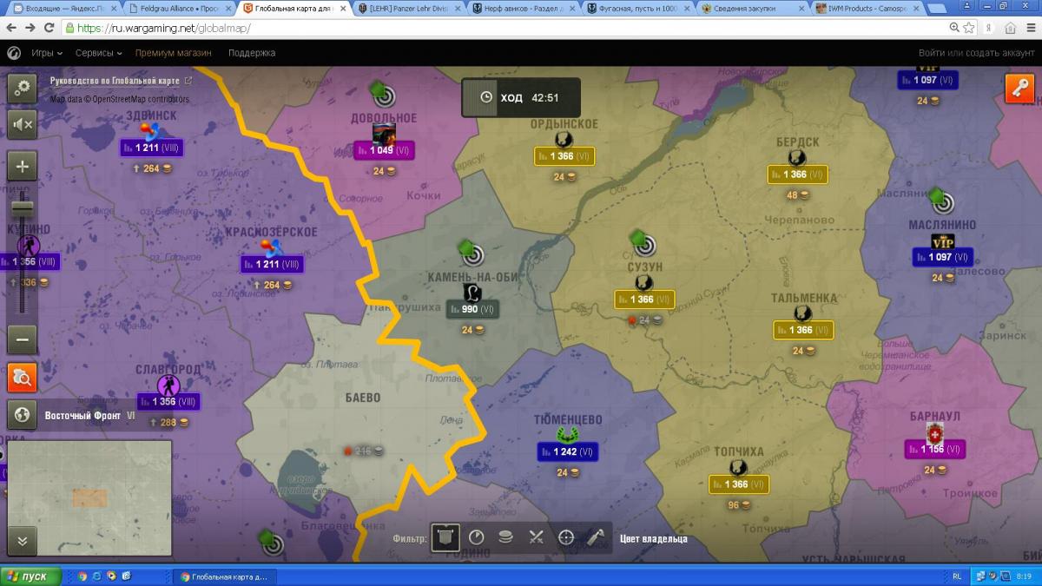Switch to Нерф авиков browser tab
The image size is (1042, 586).
pyautogui.click(x=524, y=8)
